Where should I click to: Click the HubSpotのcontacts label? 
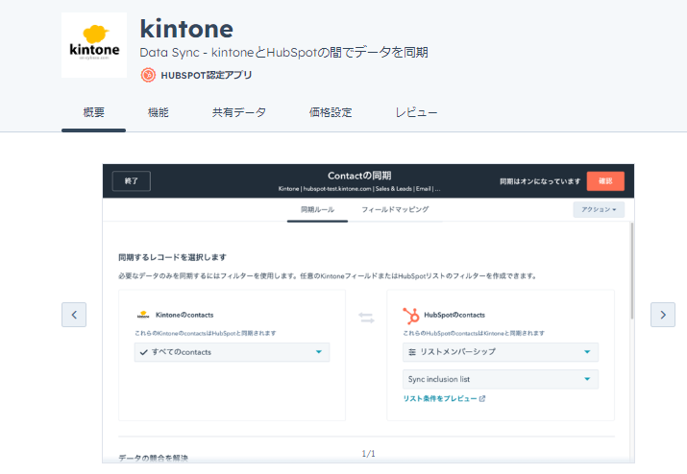[454, 315]
